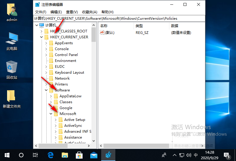Image resolution: width=236 pixels, height=161 pixels.
Task: Click values pane horizontal scroll left arrow
Action: tap(101, 146)
